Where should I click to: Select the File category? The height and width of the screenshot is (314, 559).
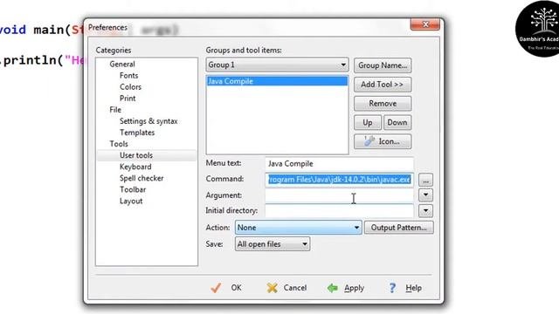115,110
